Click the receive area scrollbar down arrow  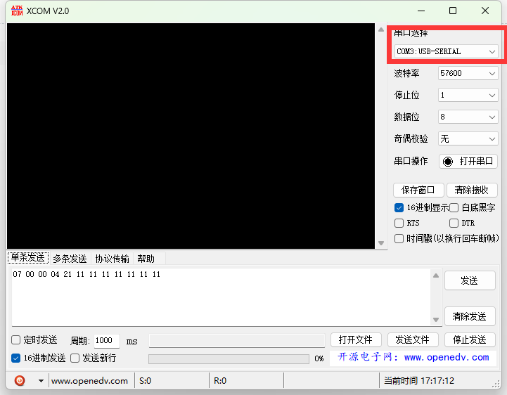point(381,243)
